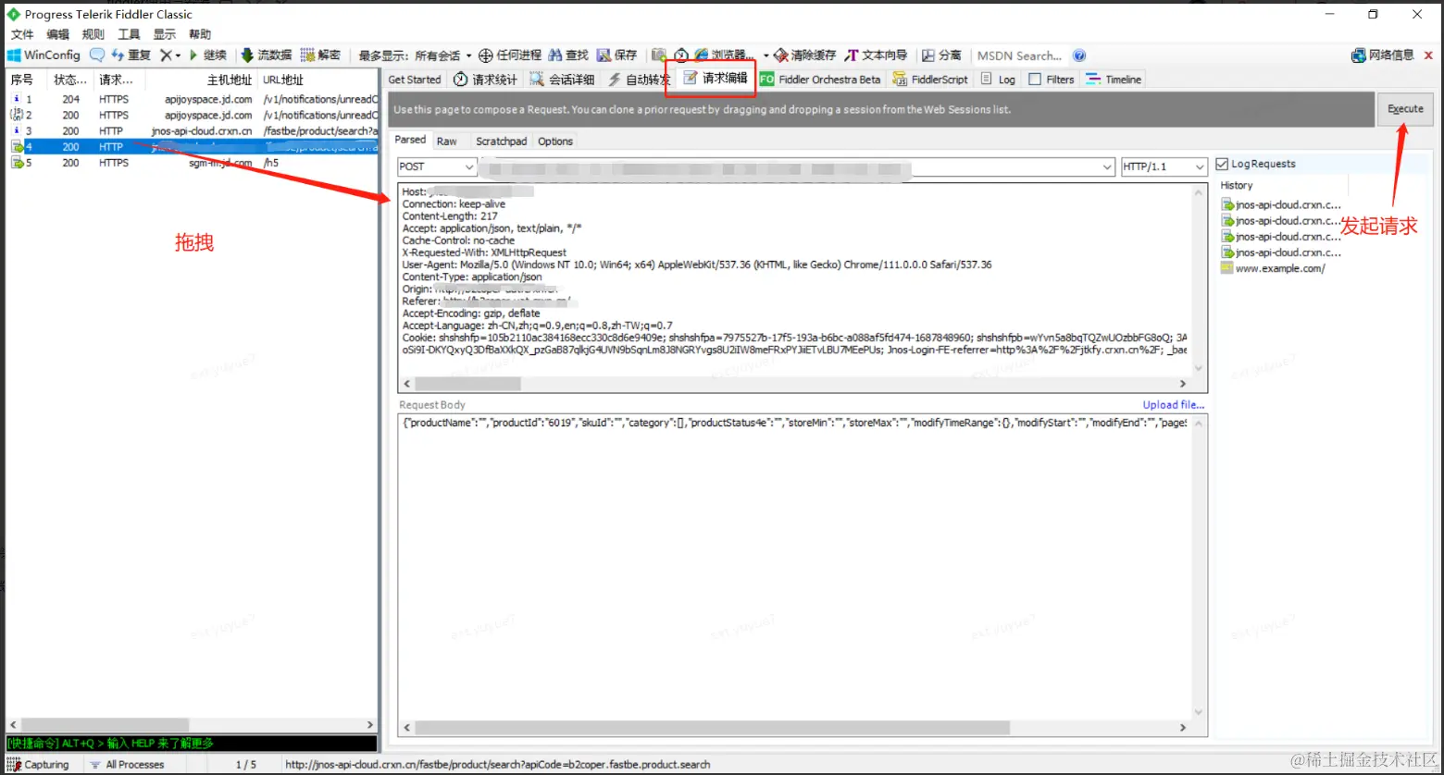The image size is (1444, 775).
Task: Select the Parsed sub-tab
Action: (410, 140)
